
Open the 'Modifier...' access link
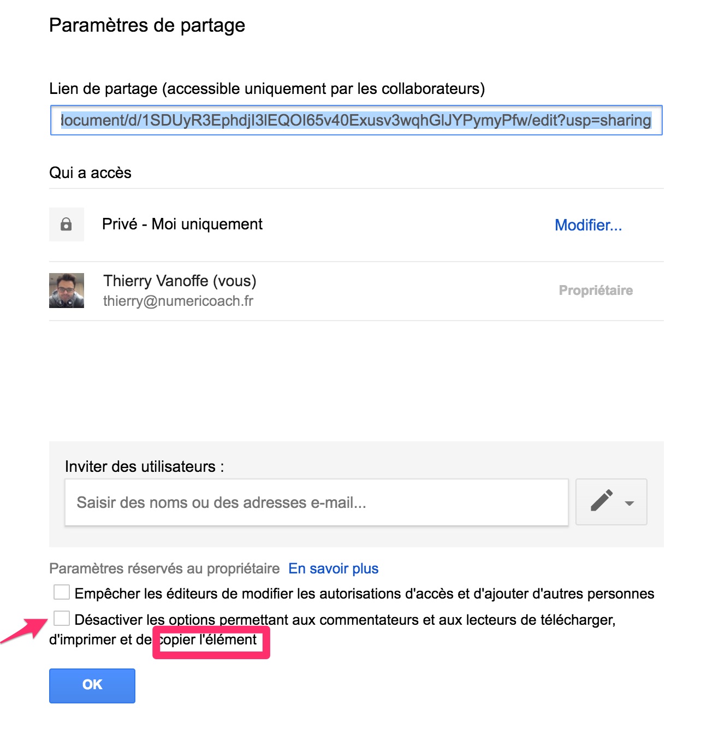(588, 225)
